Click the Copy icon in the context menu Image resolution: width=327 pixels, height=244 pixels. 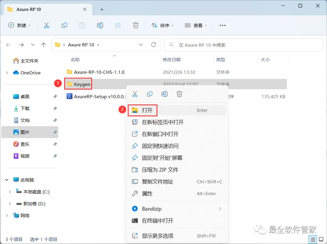[150, 94]
